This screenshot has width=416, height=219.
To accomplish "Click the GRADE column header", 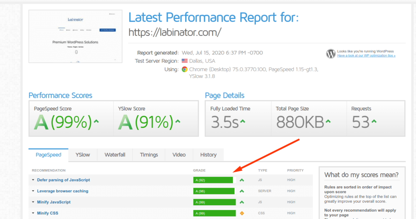I will click(199, 170).
